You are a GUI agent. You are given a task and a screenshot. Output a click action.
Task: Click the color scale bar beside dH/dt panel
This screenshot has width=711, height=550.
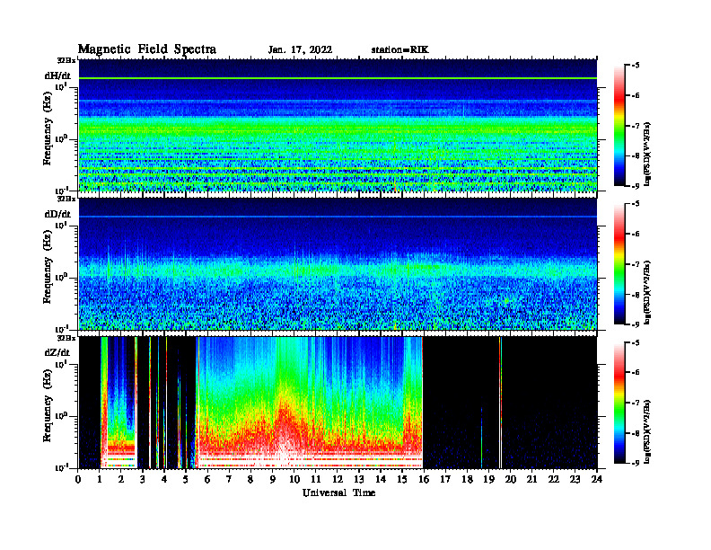619,126
